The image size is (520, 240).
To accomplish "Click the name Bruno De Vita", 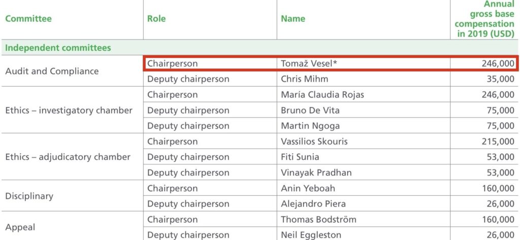I will [x=310, y=111].
